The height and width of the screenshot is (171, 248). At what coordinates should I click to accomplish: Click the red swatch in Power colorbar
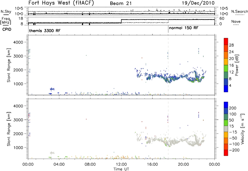[226, 41]
